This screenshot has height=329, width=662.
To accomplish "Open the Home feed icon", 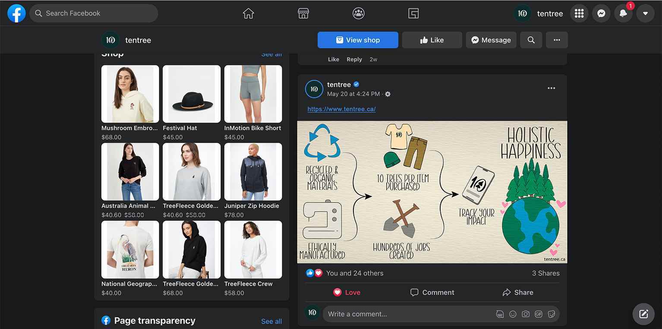I will 249,13.
